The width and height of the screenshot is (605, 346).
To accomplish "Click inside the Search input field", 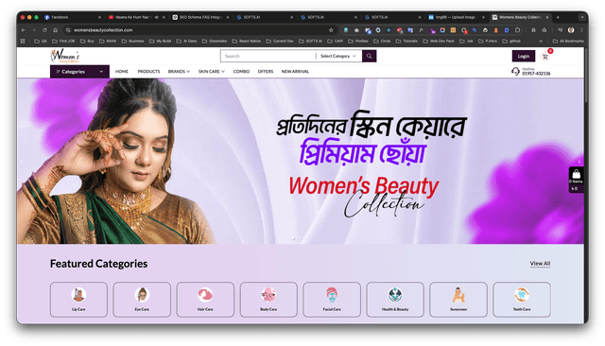I will tap(268, 56).
